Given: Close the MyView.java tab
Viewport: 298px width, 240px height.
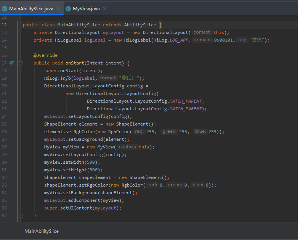Looking at the screenshot, I should pyautogui.click(x=104, y=9).
